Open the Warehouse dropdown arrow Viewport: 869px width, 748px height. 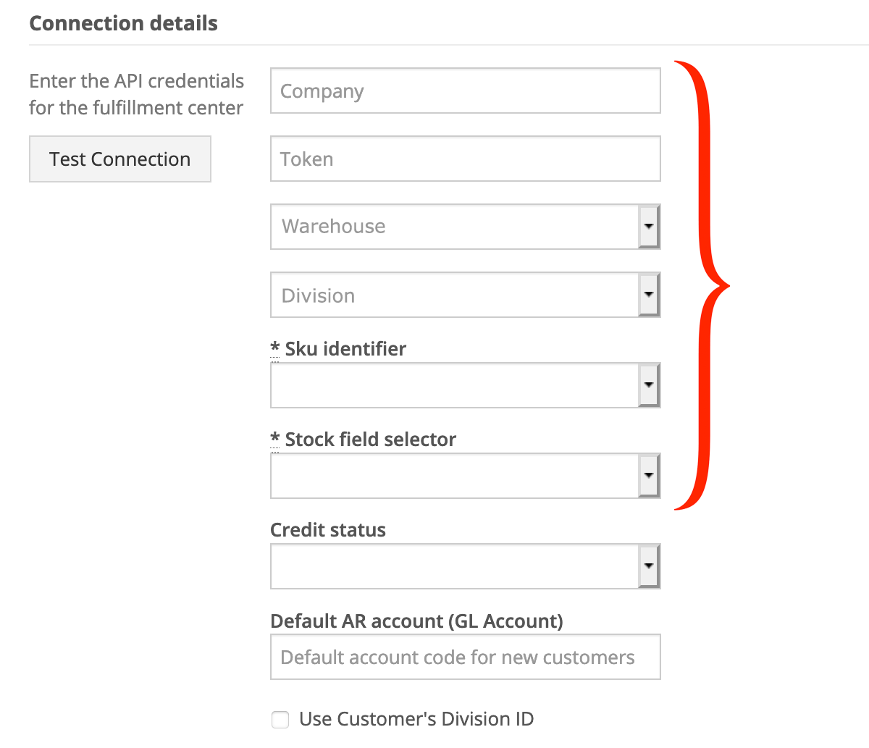649,227
